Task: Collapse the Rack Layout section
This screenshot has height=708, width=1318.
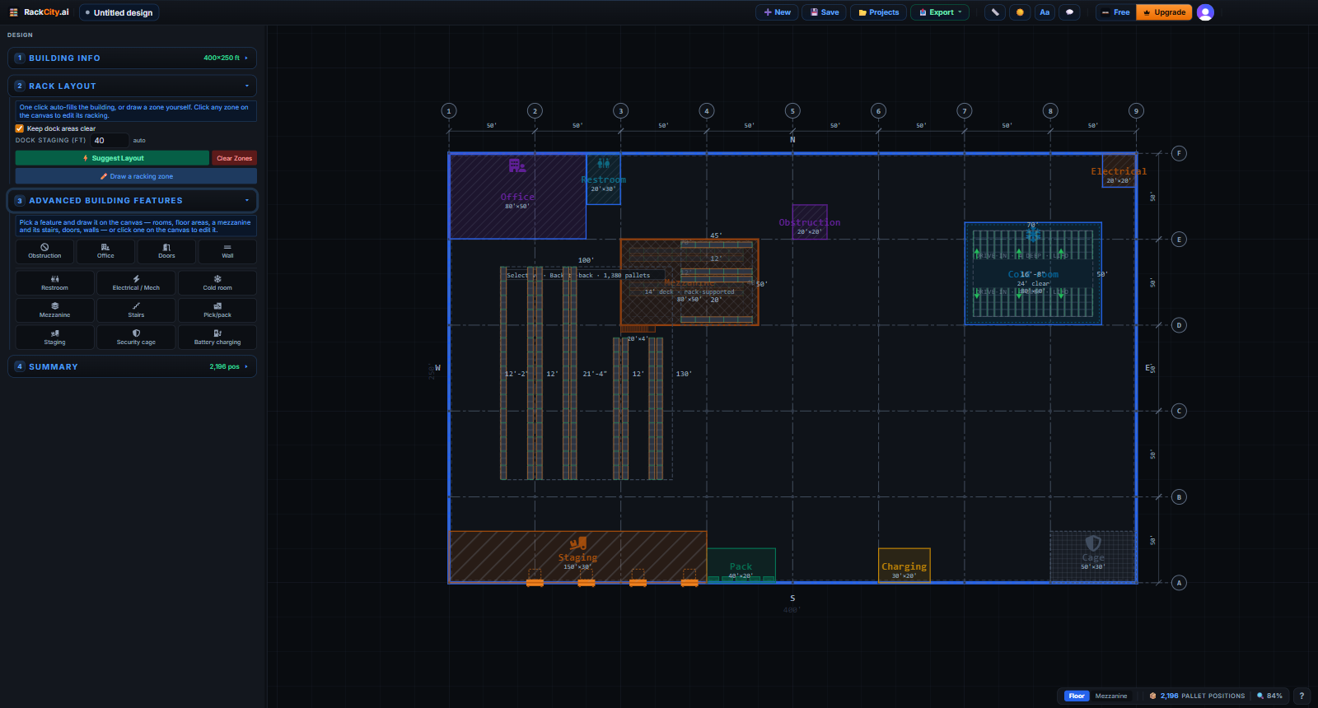Action: pyautogui.click(x=132, y=86)
